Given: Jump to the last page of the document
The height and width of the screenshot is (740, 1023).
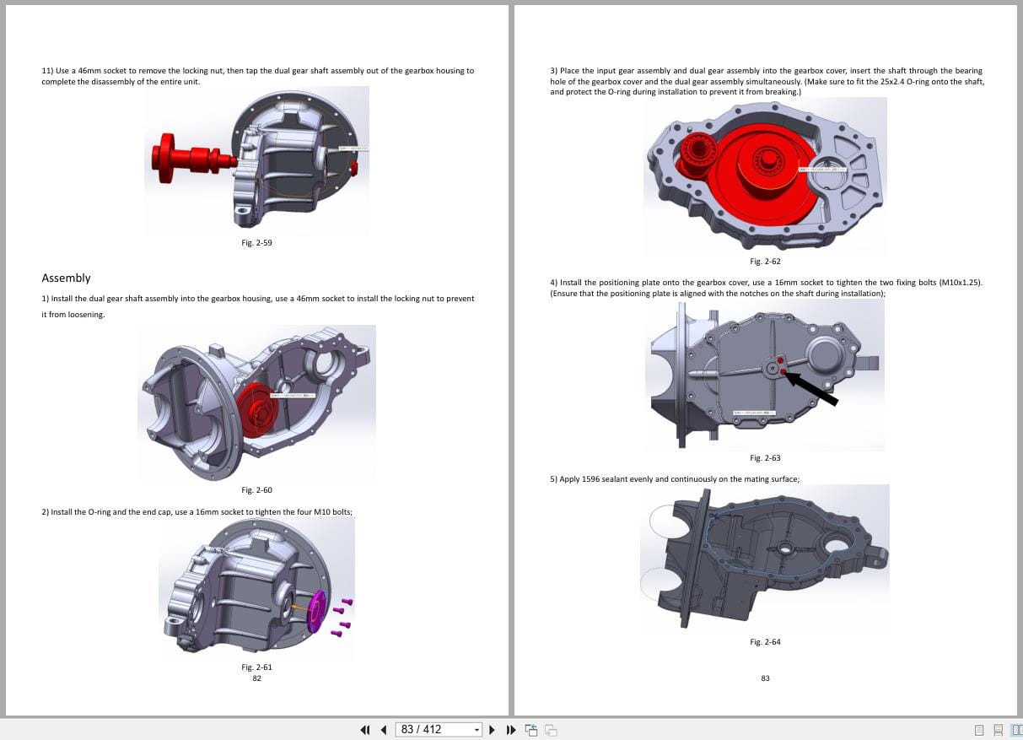Looking at the screenshot, I should [x=511, y=729].
